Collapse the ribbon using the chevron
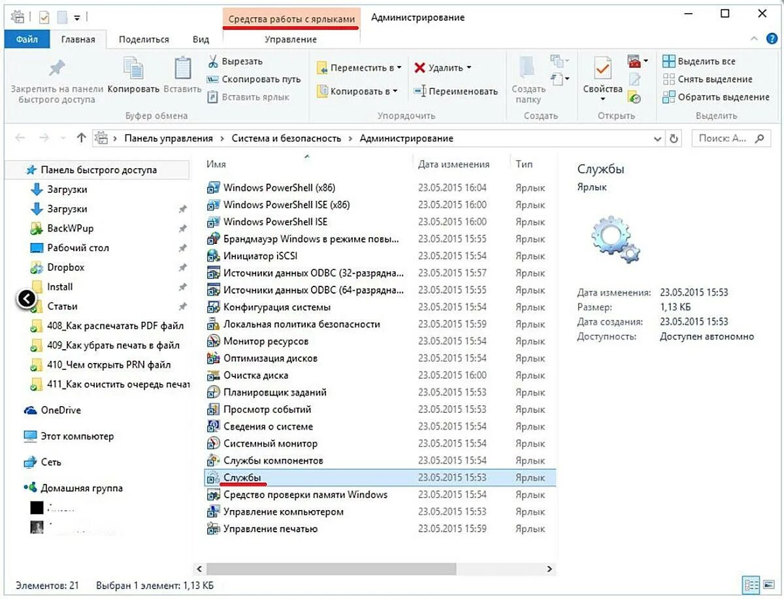Screen dimensions: 784x599 pyautogui.click(x=753, y=39)
